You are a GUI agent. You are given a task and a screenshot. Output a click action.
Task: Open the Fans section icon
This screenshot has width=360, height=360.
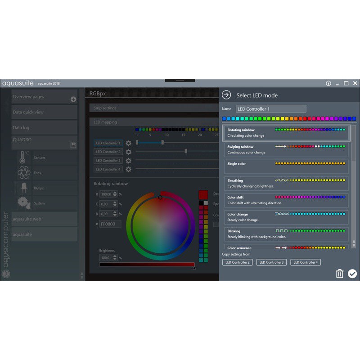click(x=23, y=173)
